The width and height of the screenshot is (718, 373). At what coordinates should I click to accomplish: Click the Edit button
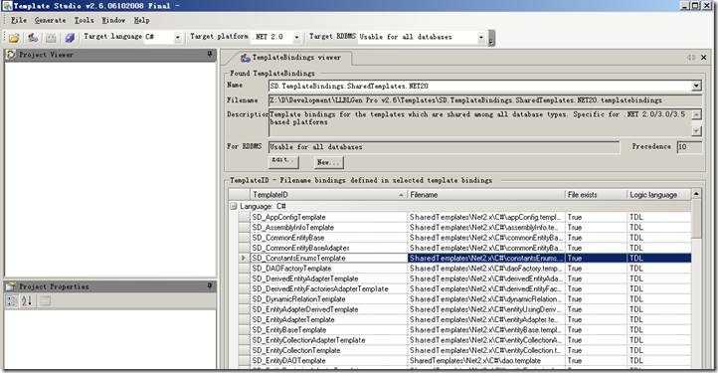[x=283, y=161]
